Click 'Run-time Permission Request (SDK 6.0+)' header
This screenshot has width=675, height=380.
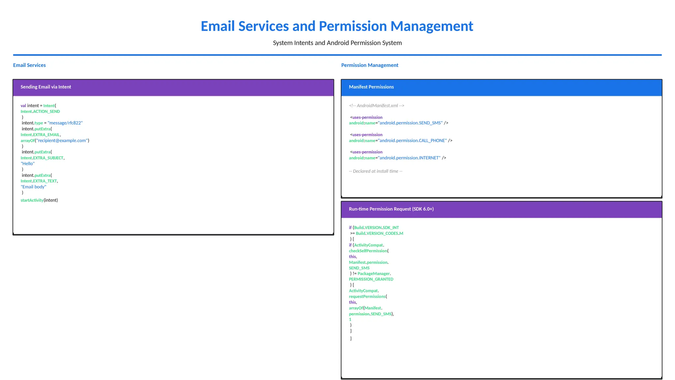point(501,209)
